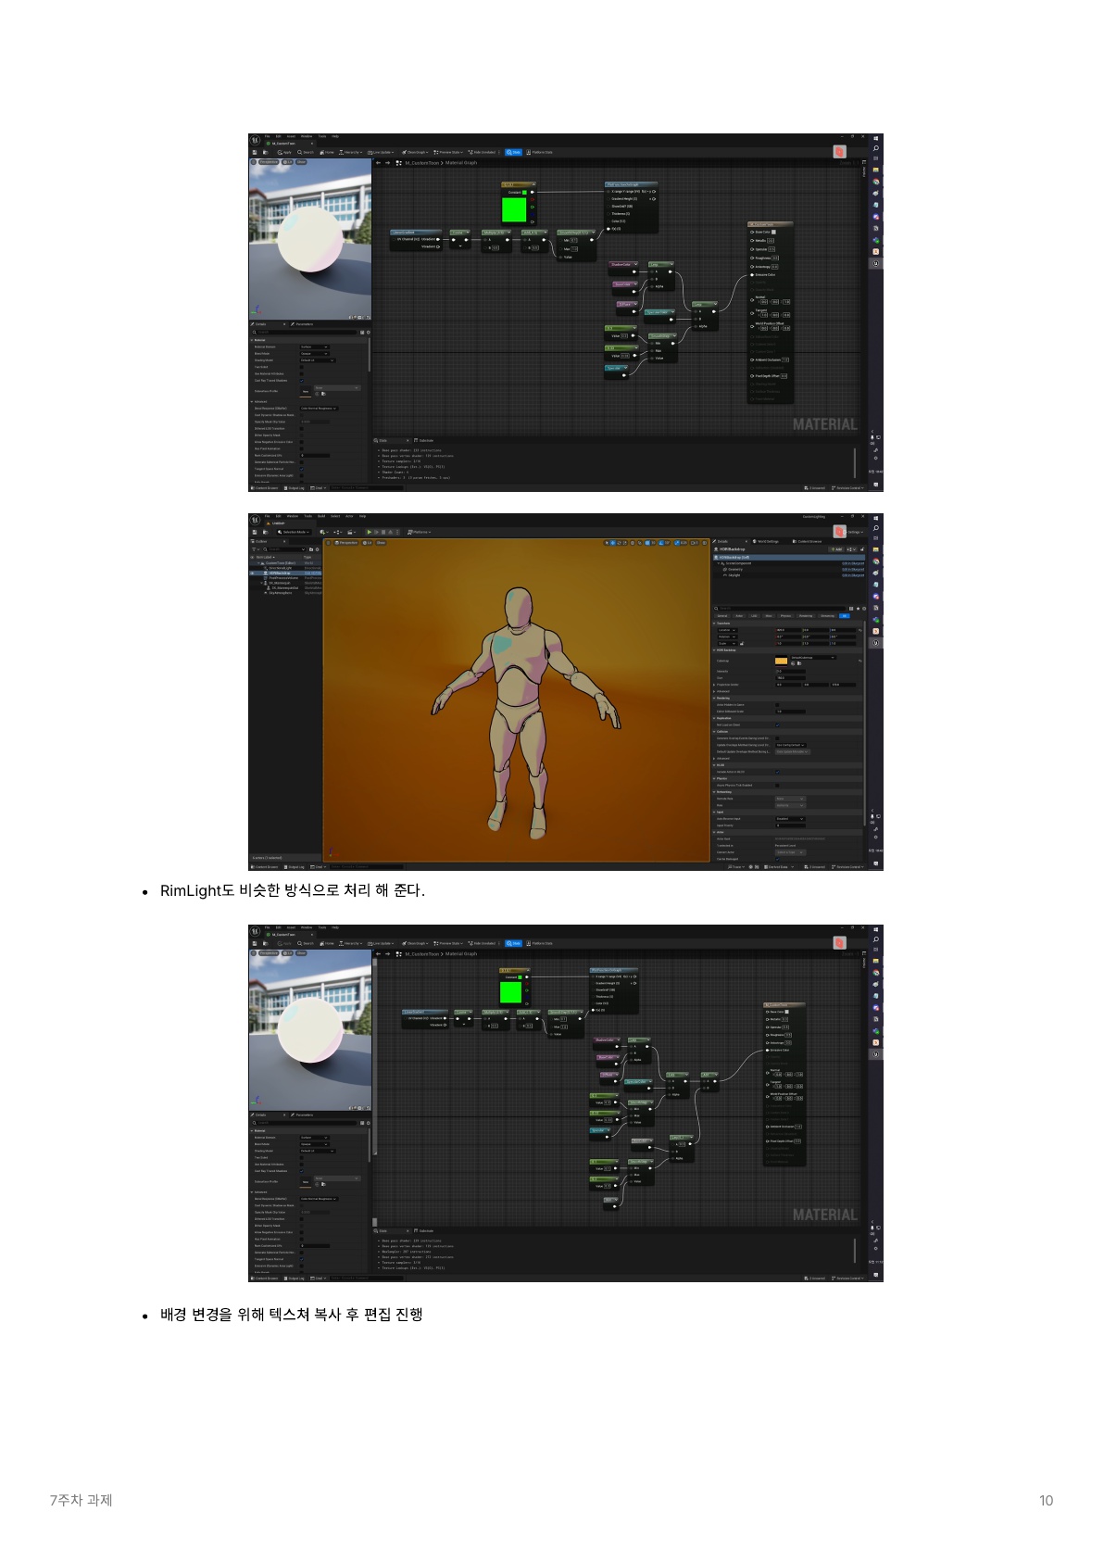Click the lock scale ratio icon in Transform
This screenshot has height=1562, width=1104.
tap(742, 644)
